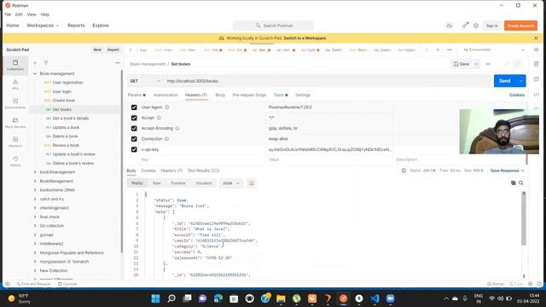The width and height of the screenshot is (546, 307).
Task: Expand the middleware2 collection
Action: (35, 244)
